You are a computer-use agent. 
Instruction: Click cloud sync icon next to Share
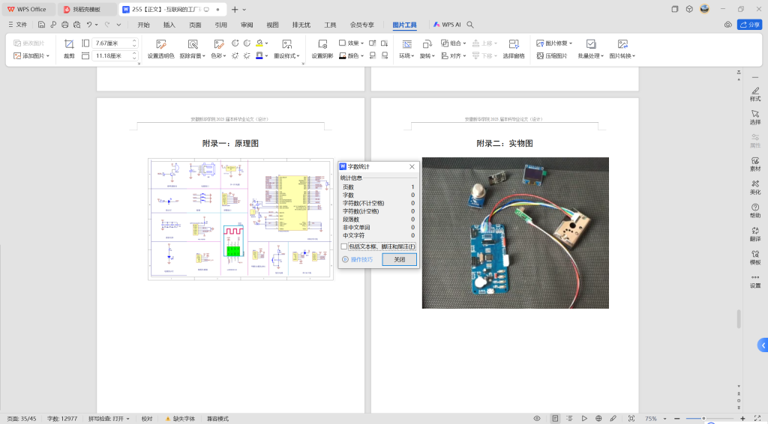click(727, 25)
